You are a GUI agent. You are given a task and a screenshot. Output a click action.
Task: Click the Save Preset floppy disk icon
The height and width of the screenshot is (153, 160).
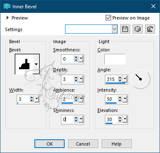tap(125, 29)
